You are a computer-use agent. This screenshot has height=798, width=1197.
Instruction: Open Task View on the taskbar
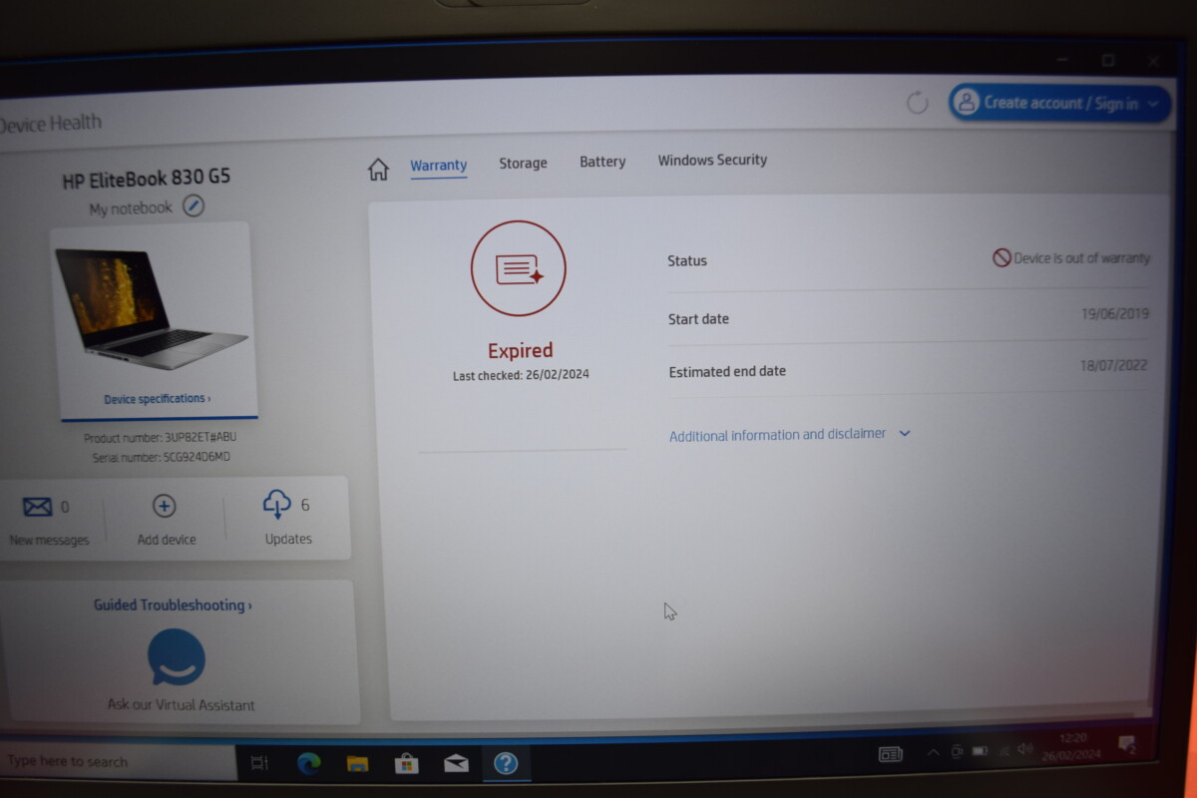[259, 763]
